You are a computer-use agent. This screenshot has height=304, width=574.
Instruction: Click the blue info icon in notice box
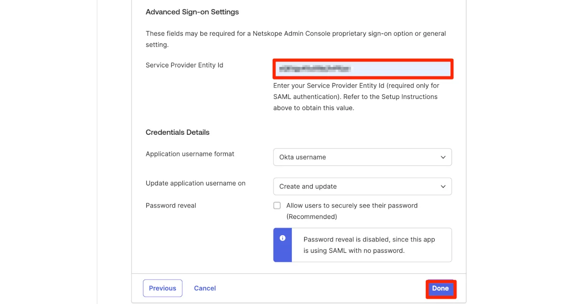tap(282, 238)
